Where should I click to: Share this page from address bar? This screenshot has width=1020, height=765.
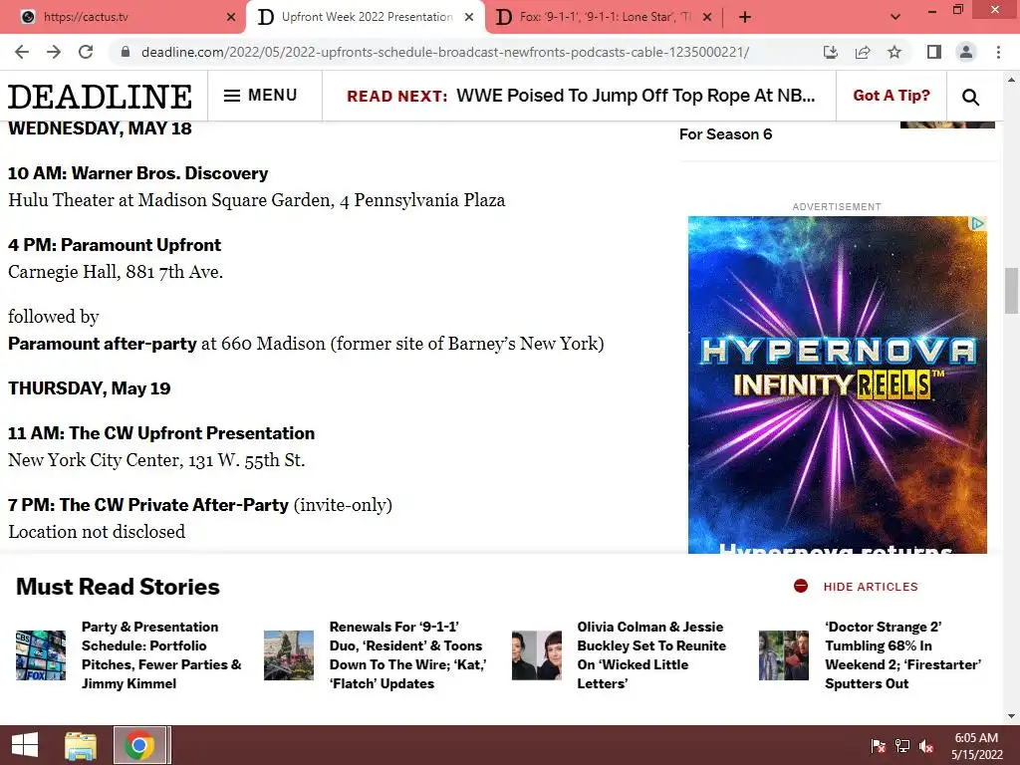tap(863, 52)
